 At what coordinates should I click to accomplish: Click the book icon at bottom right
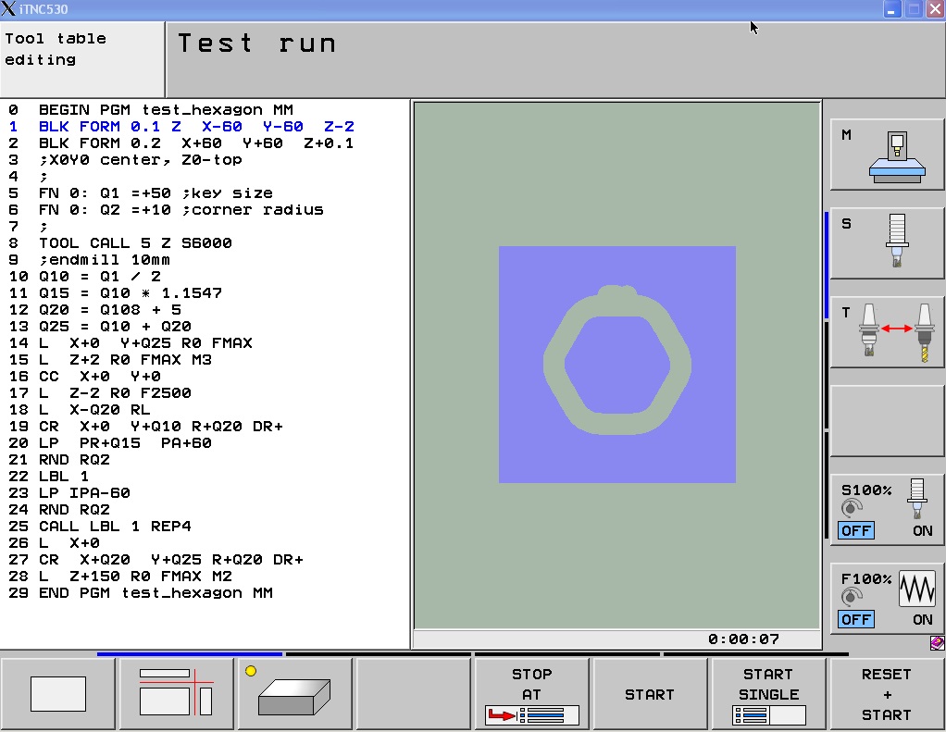point(937,643)
